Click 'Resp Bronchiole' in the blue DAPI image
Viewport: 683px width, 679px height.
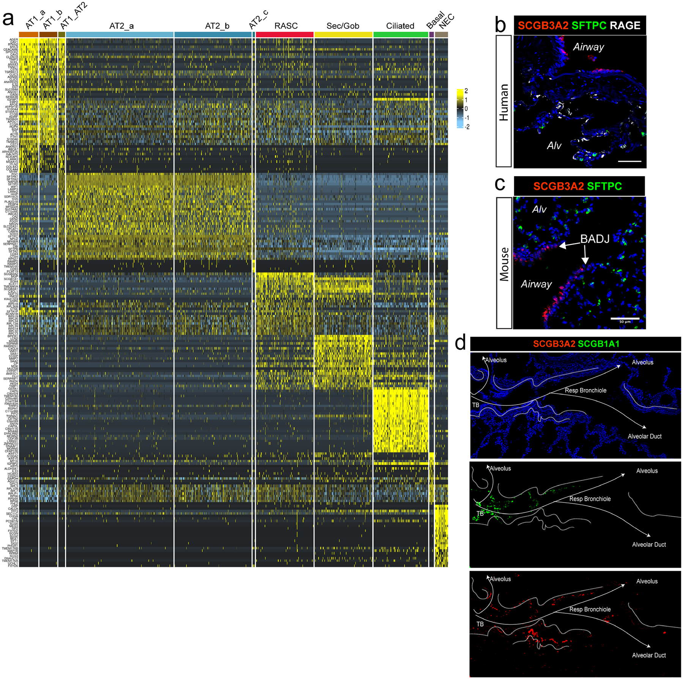pyautogui.click(x=585, y=390)
